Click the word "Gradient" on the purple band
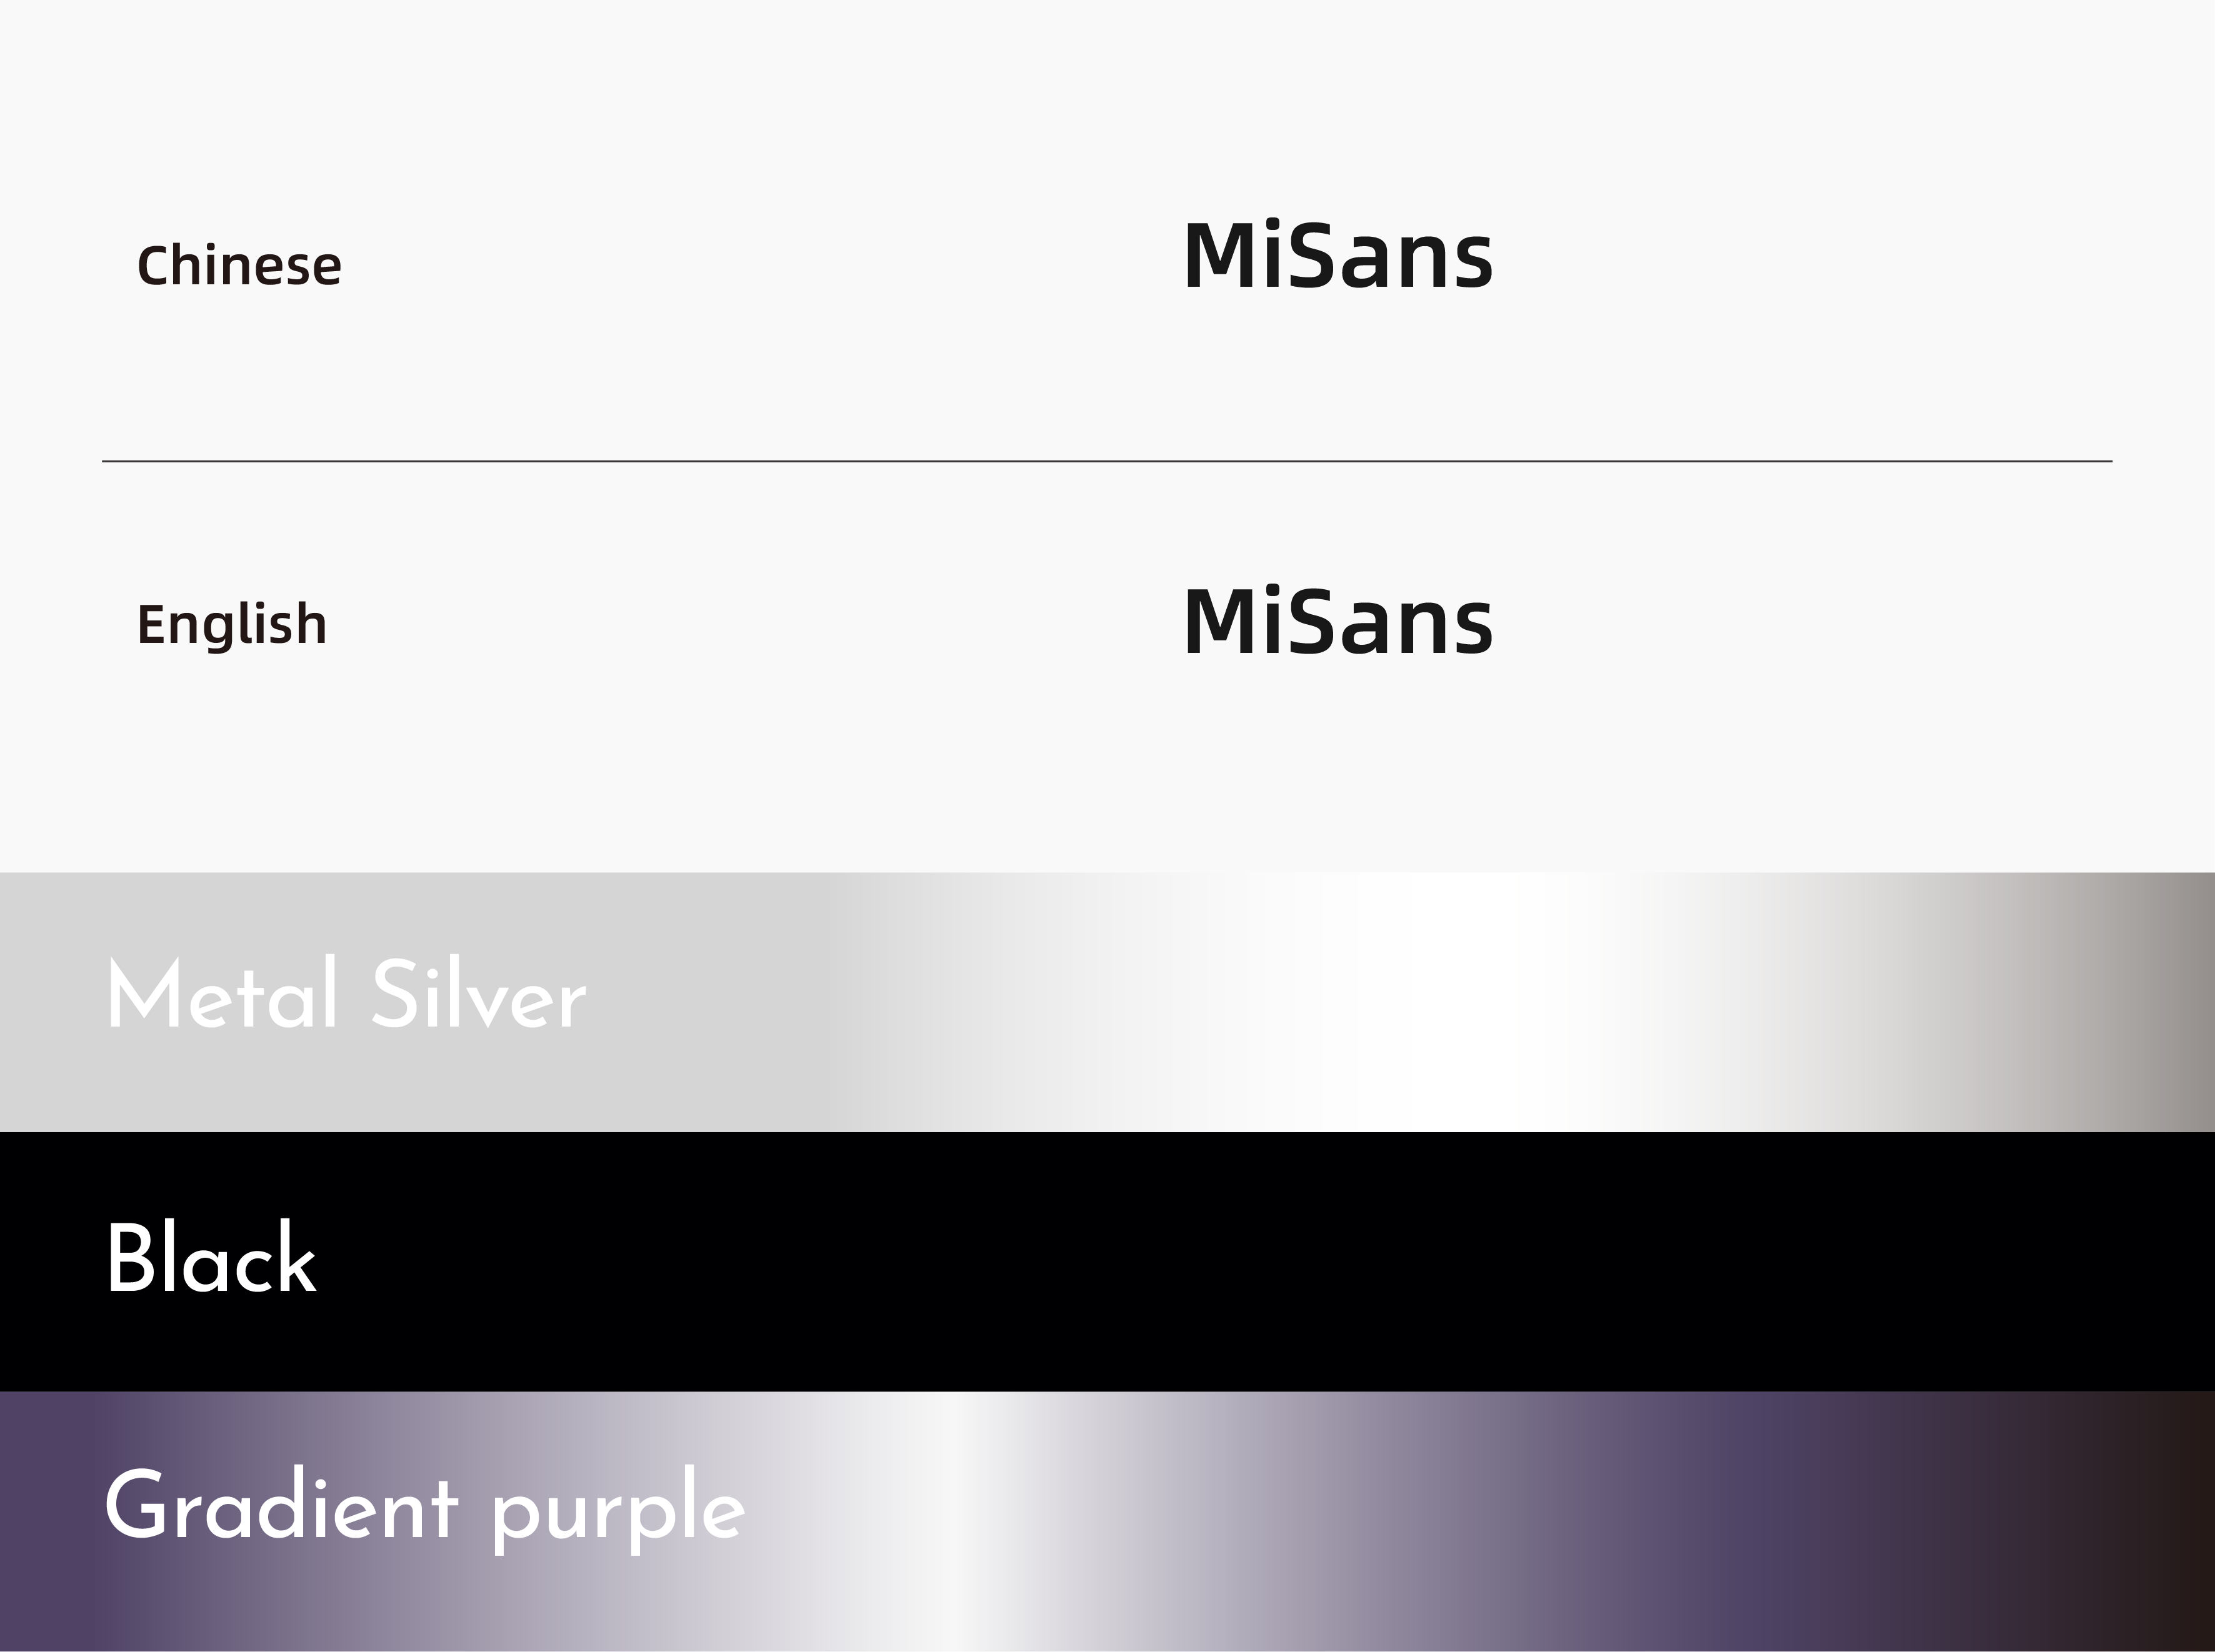 pyautogui.click(x=281, y=1506)
